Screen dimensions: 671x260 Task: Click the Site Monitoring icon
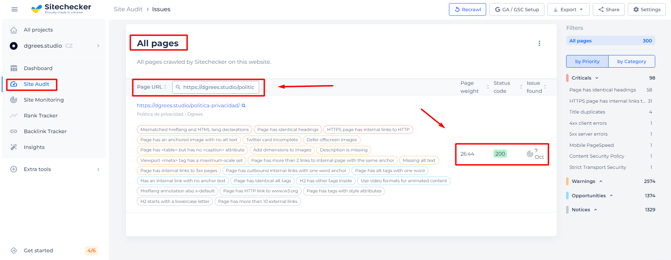[14, 100]
